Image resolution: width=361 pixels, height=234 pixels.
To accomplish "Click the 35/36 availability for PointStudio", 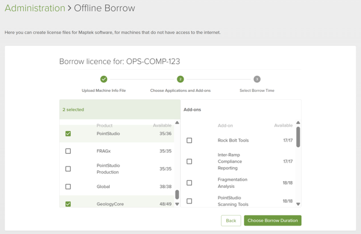I will tap(165, 134).
